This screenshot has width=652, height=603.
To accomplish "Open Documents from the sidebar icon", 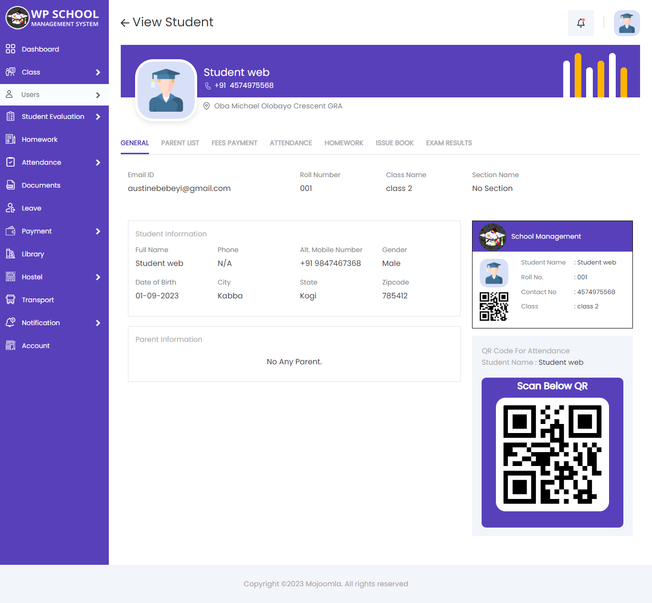I will pos(11,185).
